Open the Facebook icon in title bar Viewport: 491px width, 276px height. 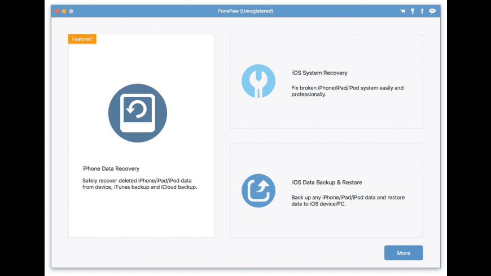(422, 11)
